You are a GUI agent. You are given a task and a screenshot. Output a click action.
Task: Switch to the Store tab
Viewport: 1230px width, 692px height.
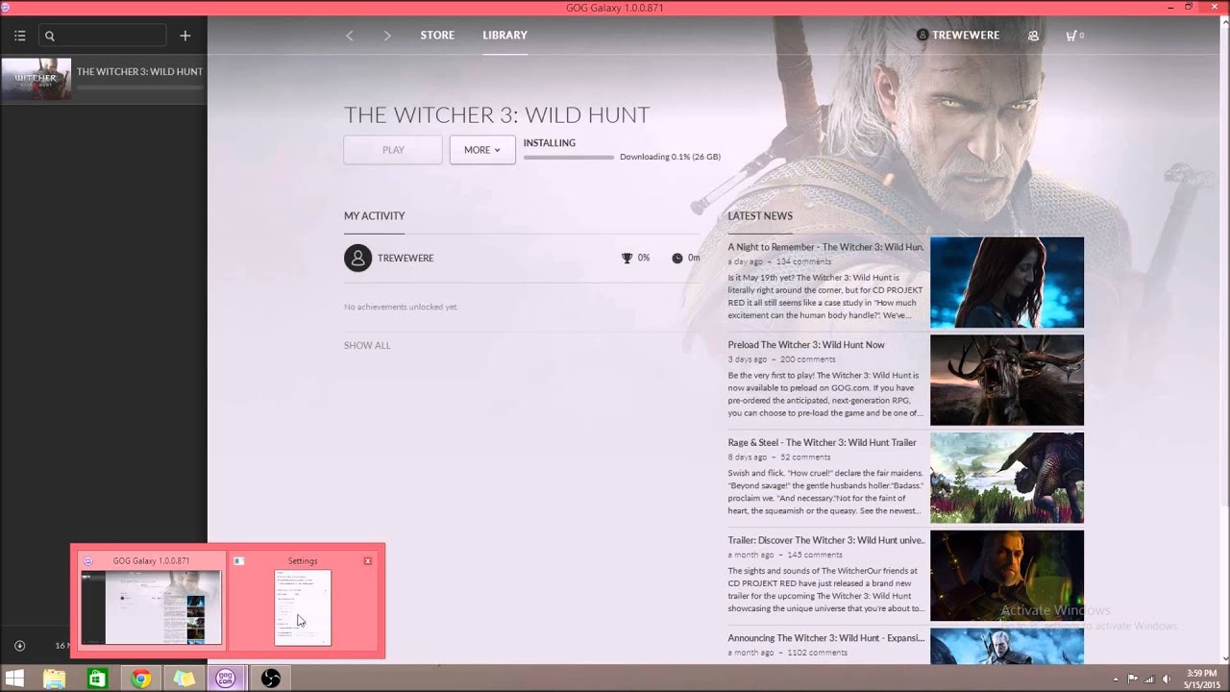[437, 36]
